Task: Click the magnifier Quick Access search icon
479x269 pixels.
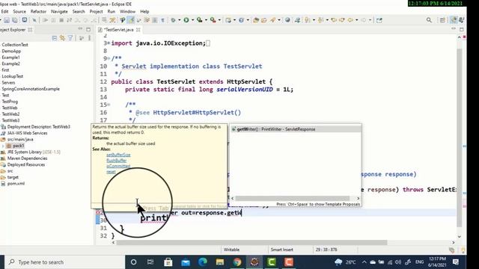Action: pos(429,20)
